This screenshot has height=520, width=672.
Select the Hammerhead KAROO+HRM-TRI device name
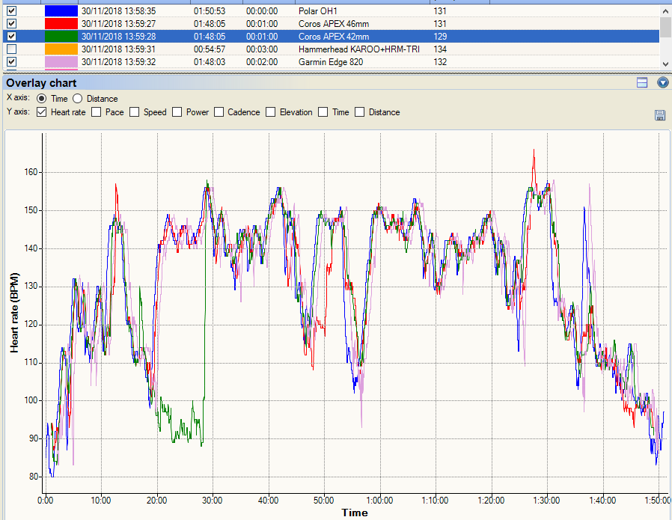(x=359, y=49)
